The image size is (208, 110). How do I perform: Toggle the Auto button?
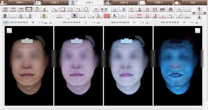click(6, 23)
